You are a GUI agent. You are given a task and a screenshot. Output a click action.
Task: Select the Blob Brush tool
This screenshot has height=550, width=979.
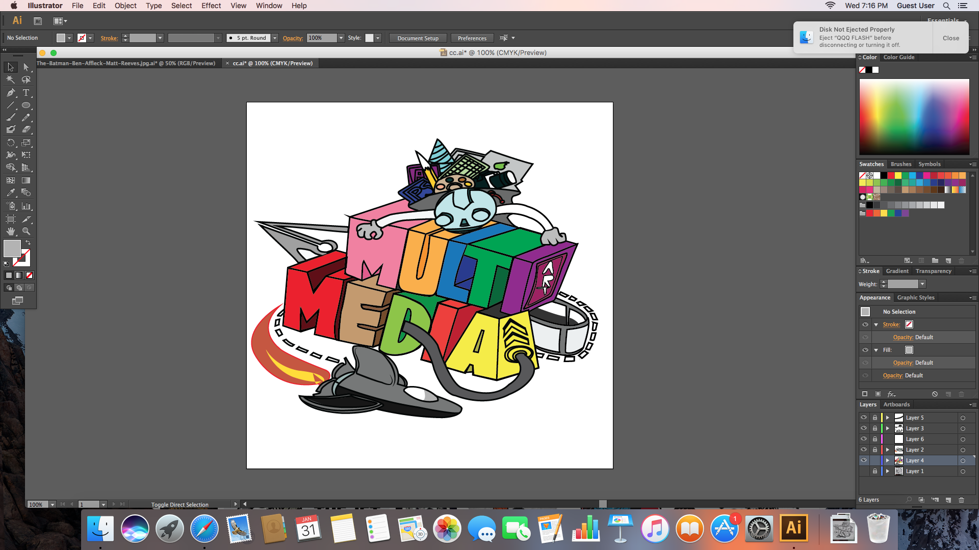(x=11, y=129)
